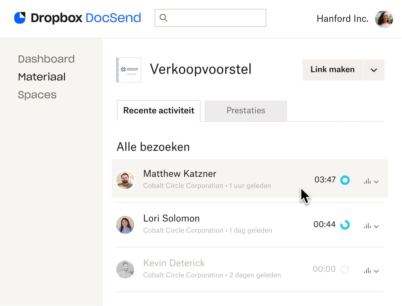Open Materiaal in the sidebar
Image resolution: width=402 pixels, height=306 pixels.
pyautogui.click(x=42, y=77)
